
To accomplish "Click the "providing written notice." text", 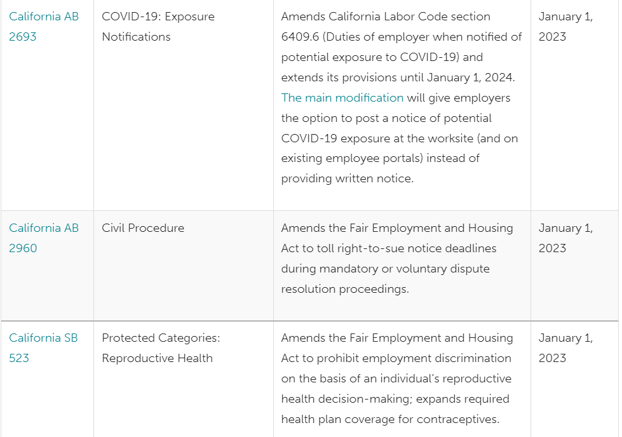I will coord(347,179).
